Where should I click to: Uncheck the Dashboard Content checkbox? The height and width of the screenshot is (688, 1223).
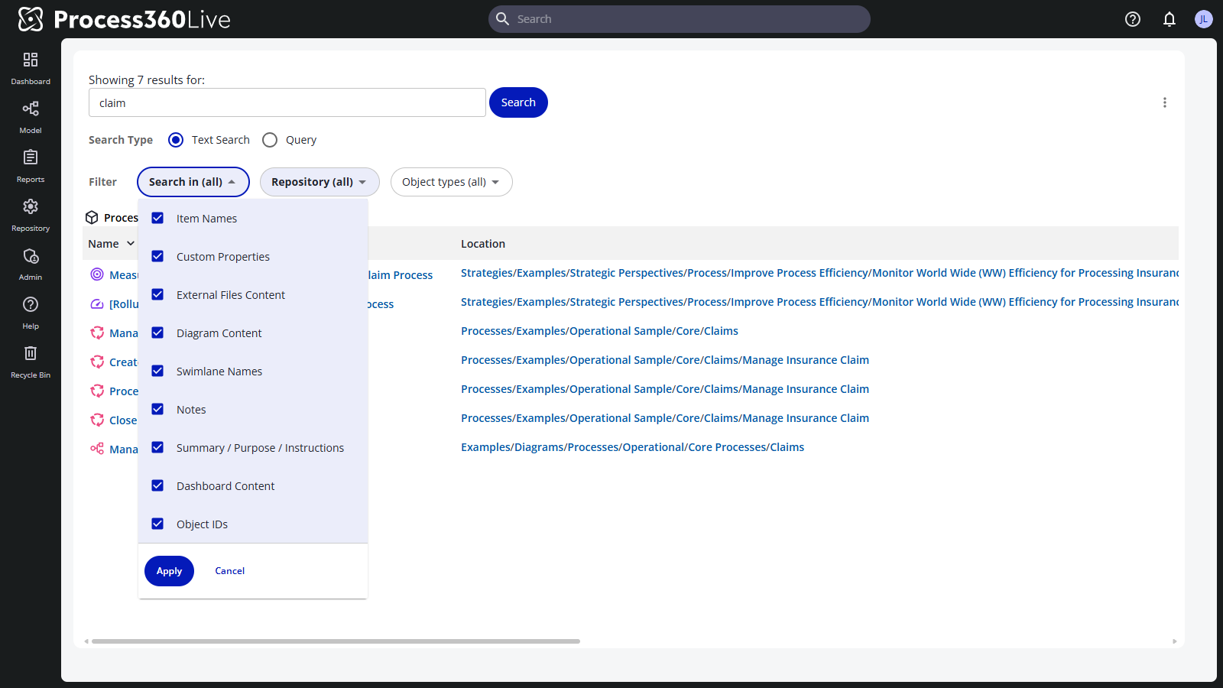click(x=157, y=485)
